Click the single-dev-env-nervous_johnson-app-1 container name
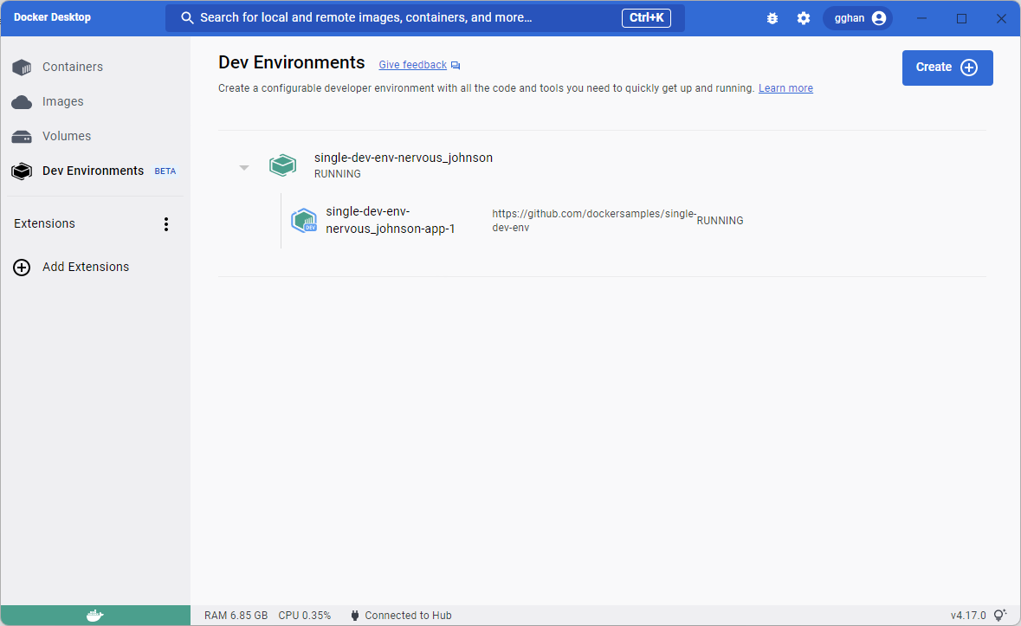 coord(390,220)
